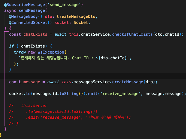Viewport: 186px width, 139px height.
Task: Click !chatExists inside the if condition
Action: point(32,46)
